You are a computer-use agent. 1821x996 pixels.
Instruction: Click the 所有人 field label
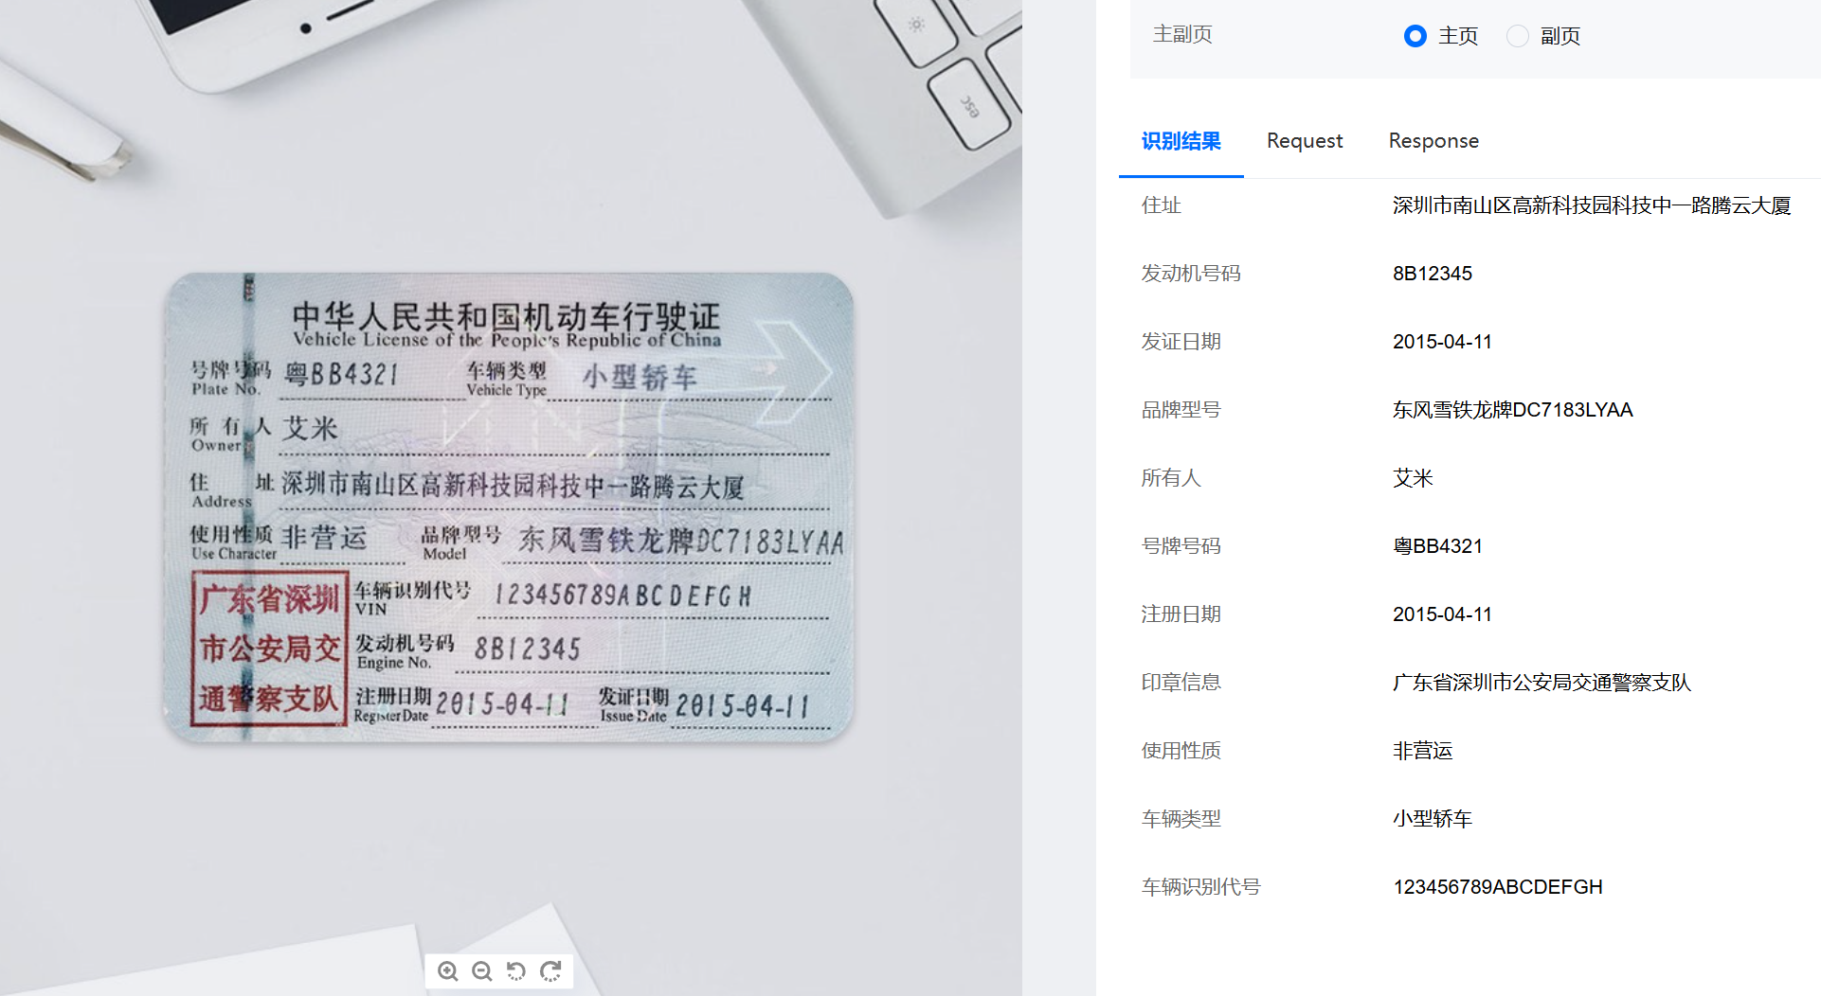1171,478
